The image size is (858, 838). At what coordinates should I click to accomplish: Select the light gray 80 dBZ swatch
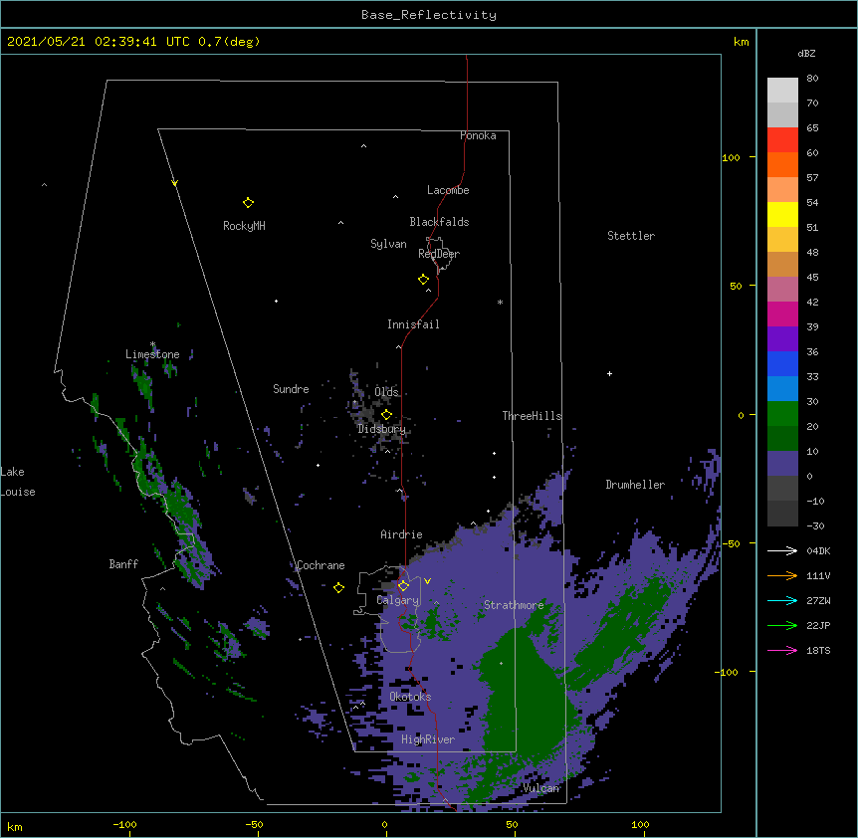click(x=782, y=91)
